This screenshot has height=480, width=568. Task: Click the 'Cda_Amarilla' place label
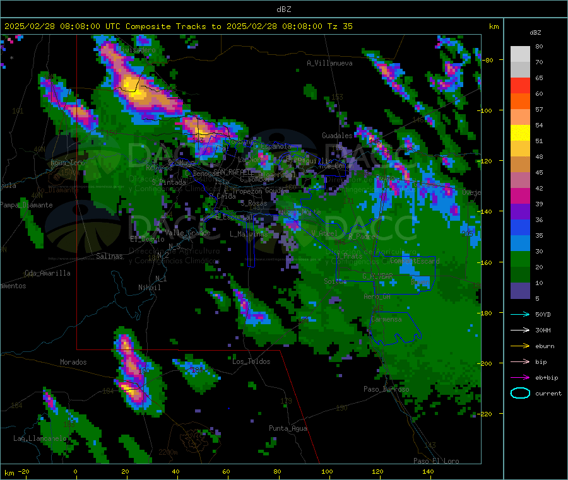pos(47,273)
